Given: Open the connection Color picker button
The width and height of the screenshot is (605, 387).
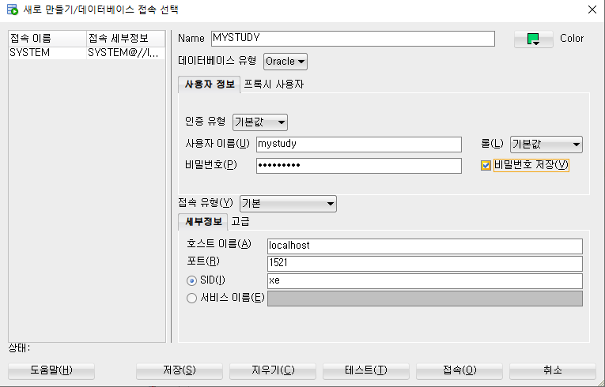Looking at the screenshot, I should pos(534,39).
